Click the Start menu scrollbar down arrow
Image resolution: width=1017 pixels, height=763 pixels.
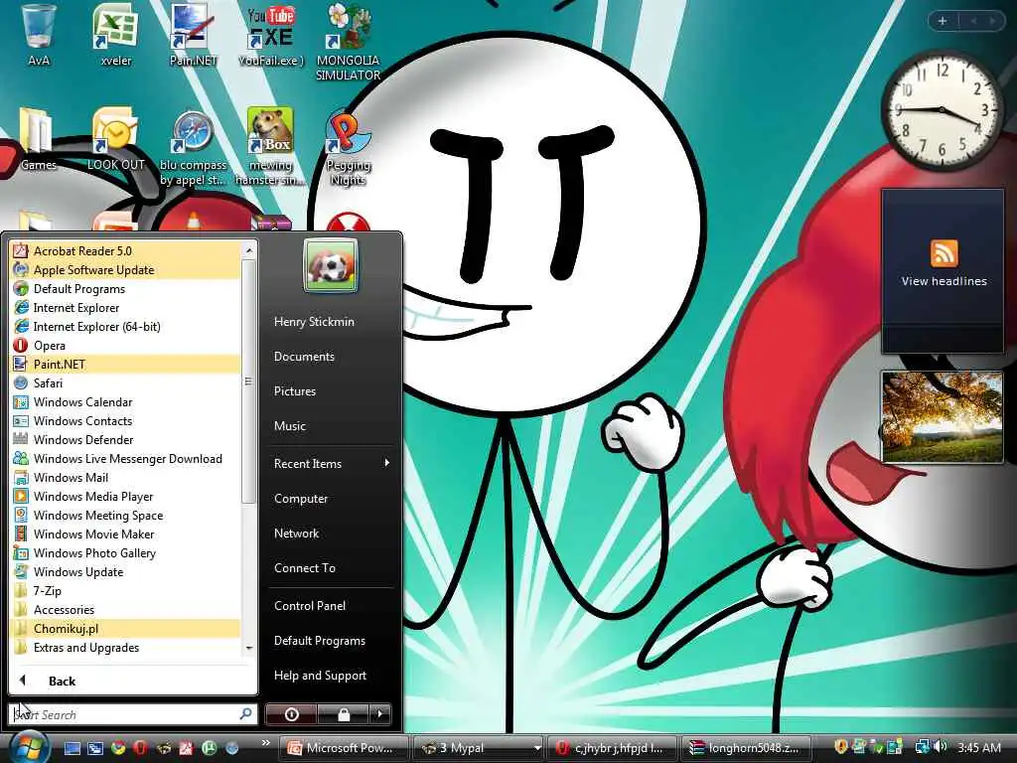(x=249, y=648)
